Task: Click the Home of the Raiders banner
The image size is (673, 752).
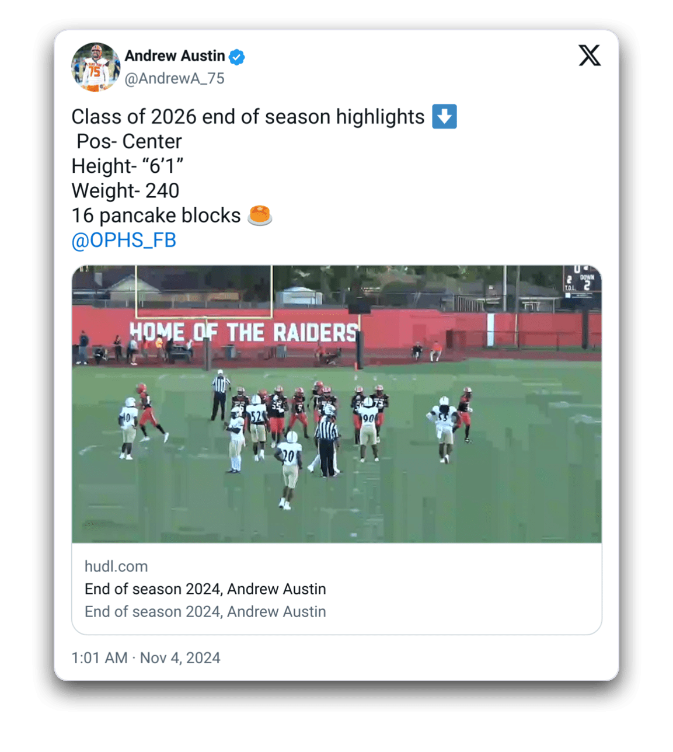Action: [243, 332]
